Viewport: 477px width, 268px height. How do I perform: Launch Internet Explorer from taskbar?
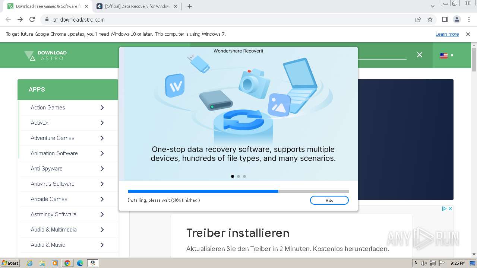pyautogui.click(x=30, y=263)
